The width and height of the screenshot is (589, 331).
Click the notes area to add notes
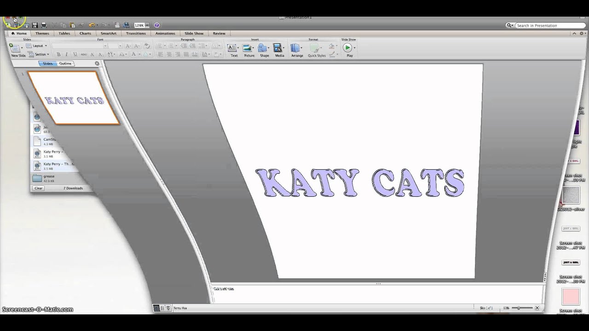click(x=377, y=294)
